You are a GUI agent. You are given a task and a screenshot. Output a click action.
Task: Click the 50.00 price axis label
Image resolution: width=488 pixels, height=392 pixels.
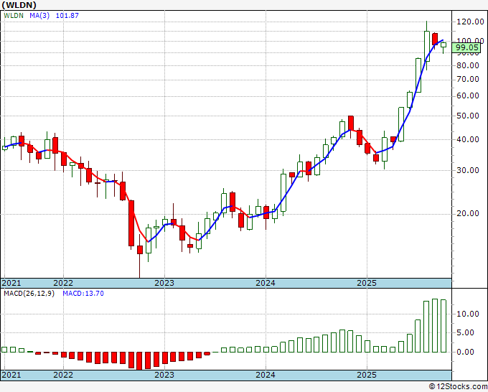468,116
